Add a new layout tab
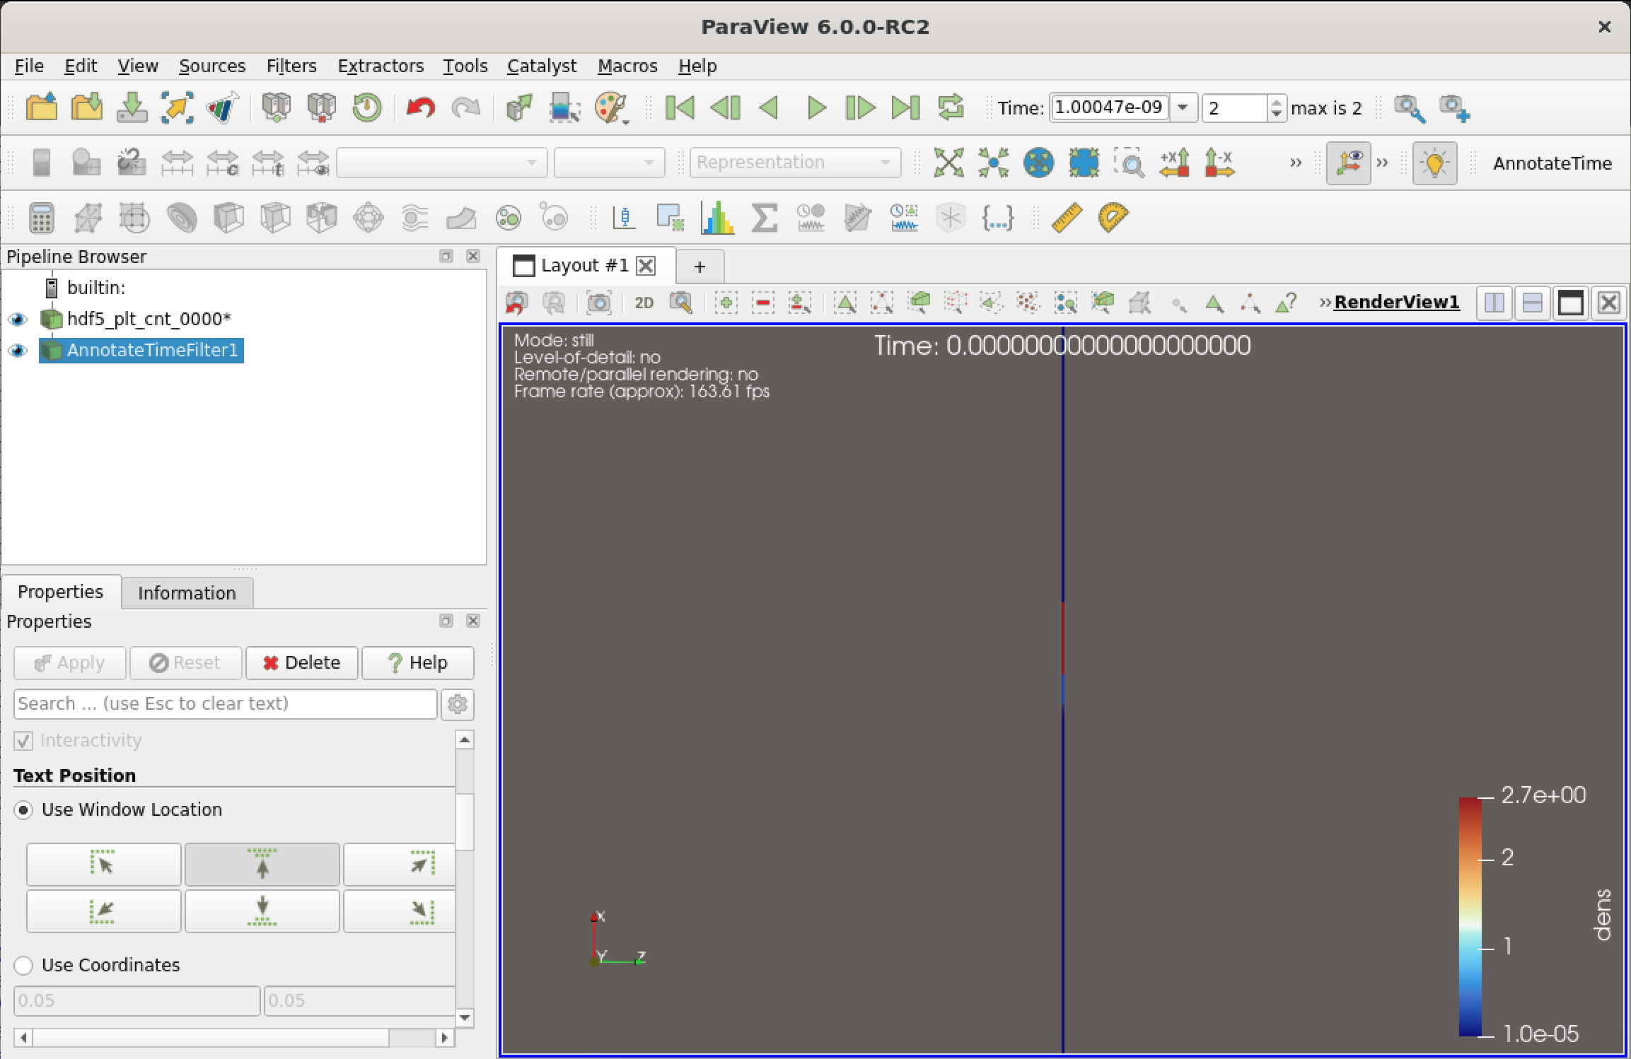Viewport: 1631px width, 1059px height. pos(700,267)
